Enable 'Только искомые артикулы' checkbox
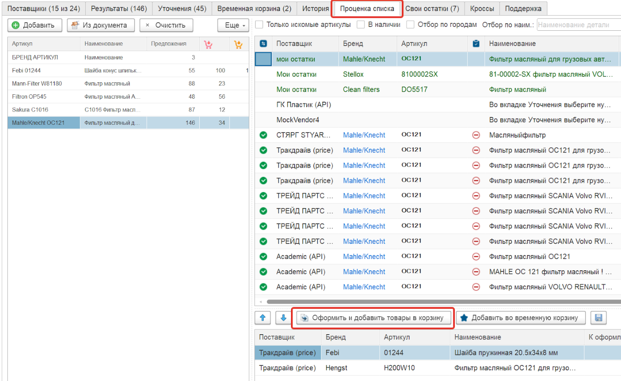The image size is (621, 381). [x=259, y=25]
